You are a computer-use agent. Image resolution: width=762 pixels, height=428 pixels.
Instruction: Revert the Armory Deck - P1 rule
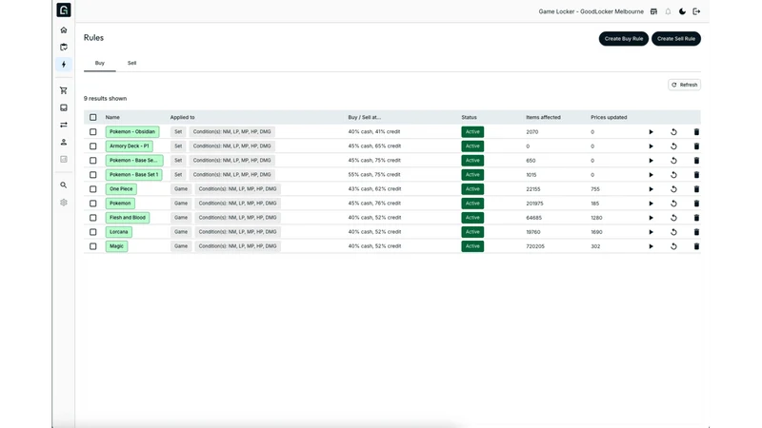(x=673, y=146)
